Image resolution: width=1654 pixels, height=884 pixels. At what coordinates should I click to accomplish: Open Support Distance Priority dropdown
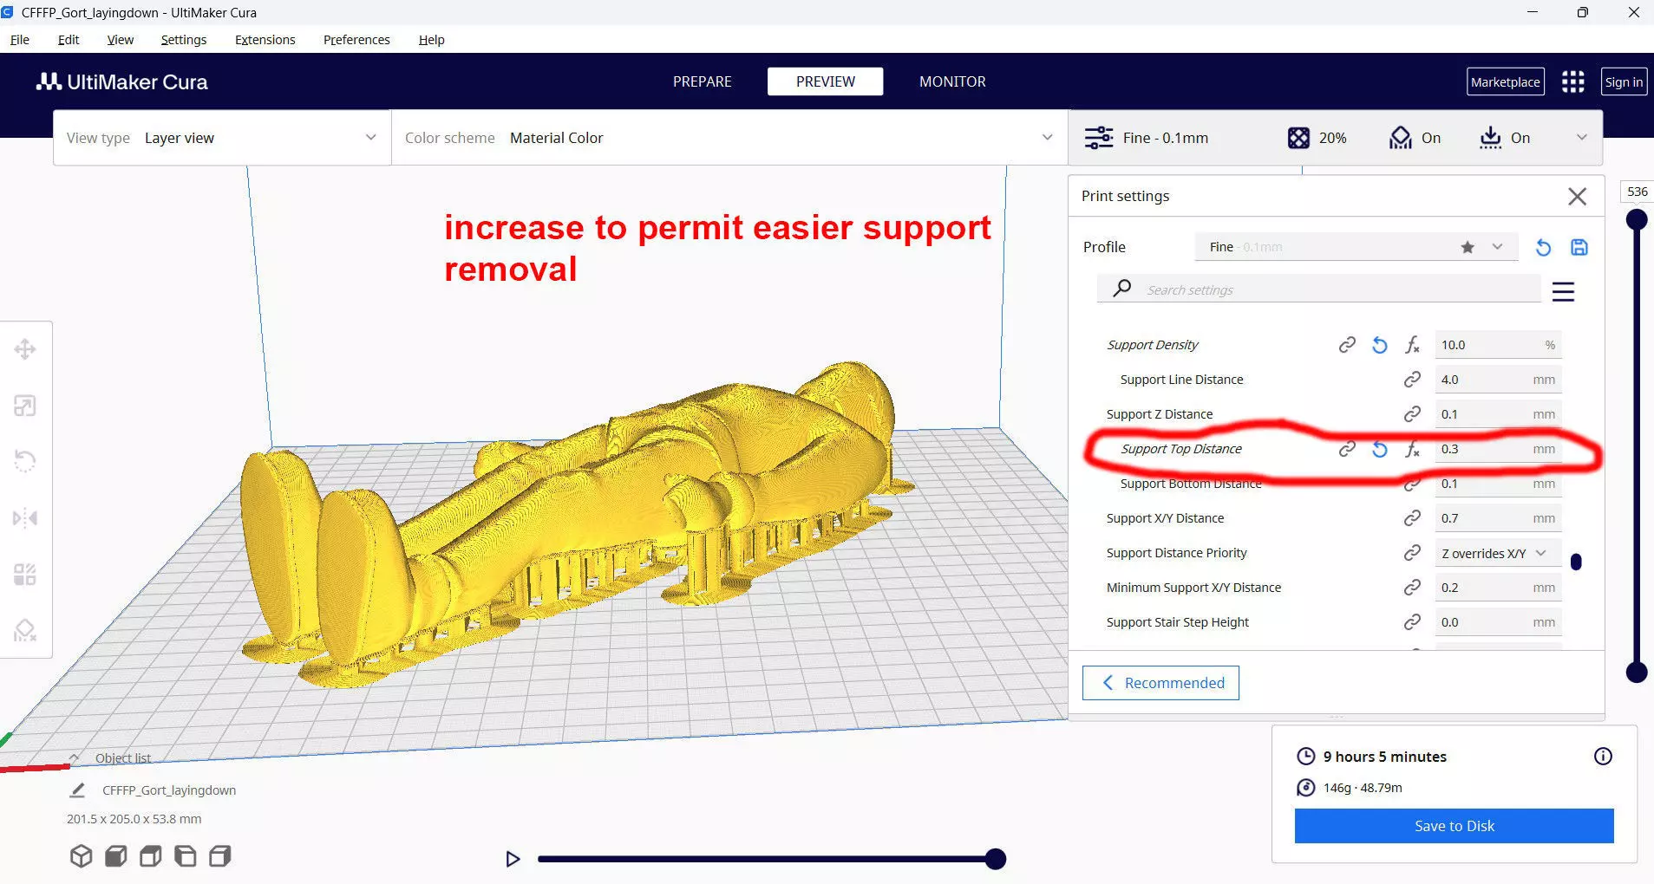click(1498, 553)
